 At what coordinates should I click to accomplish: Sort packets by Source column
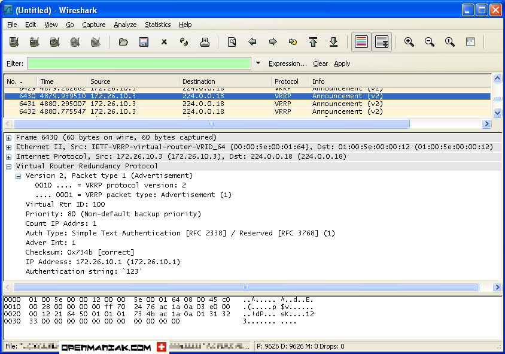133,81
